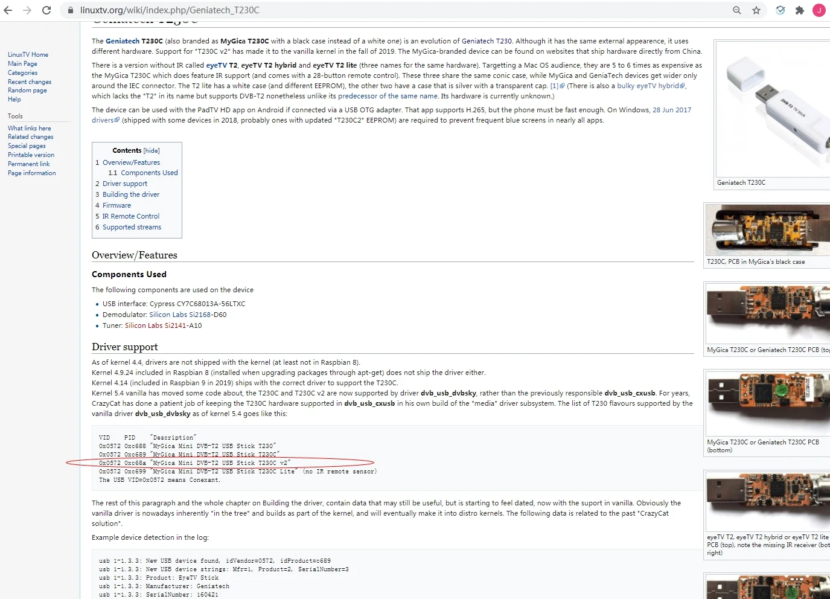Open the zoom magnifier in address bar
The width and height of the screenshot is (830, 599).
pos(737,10)
